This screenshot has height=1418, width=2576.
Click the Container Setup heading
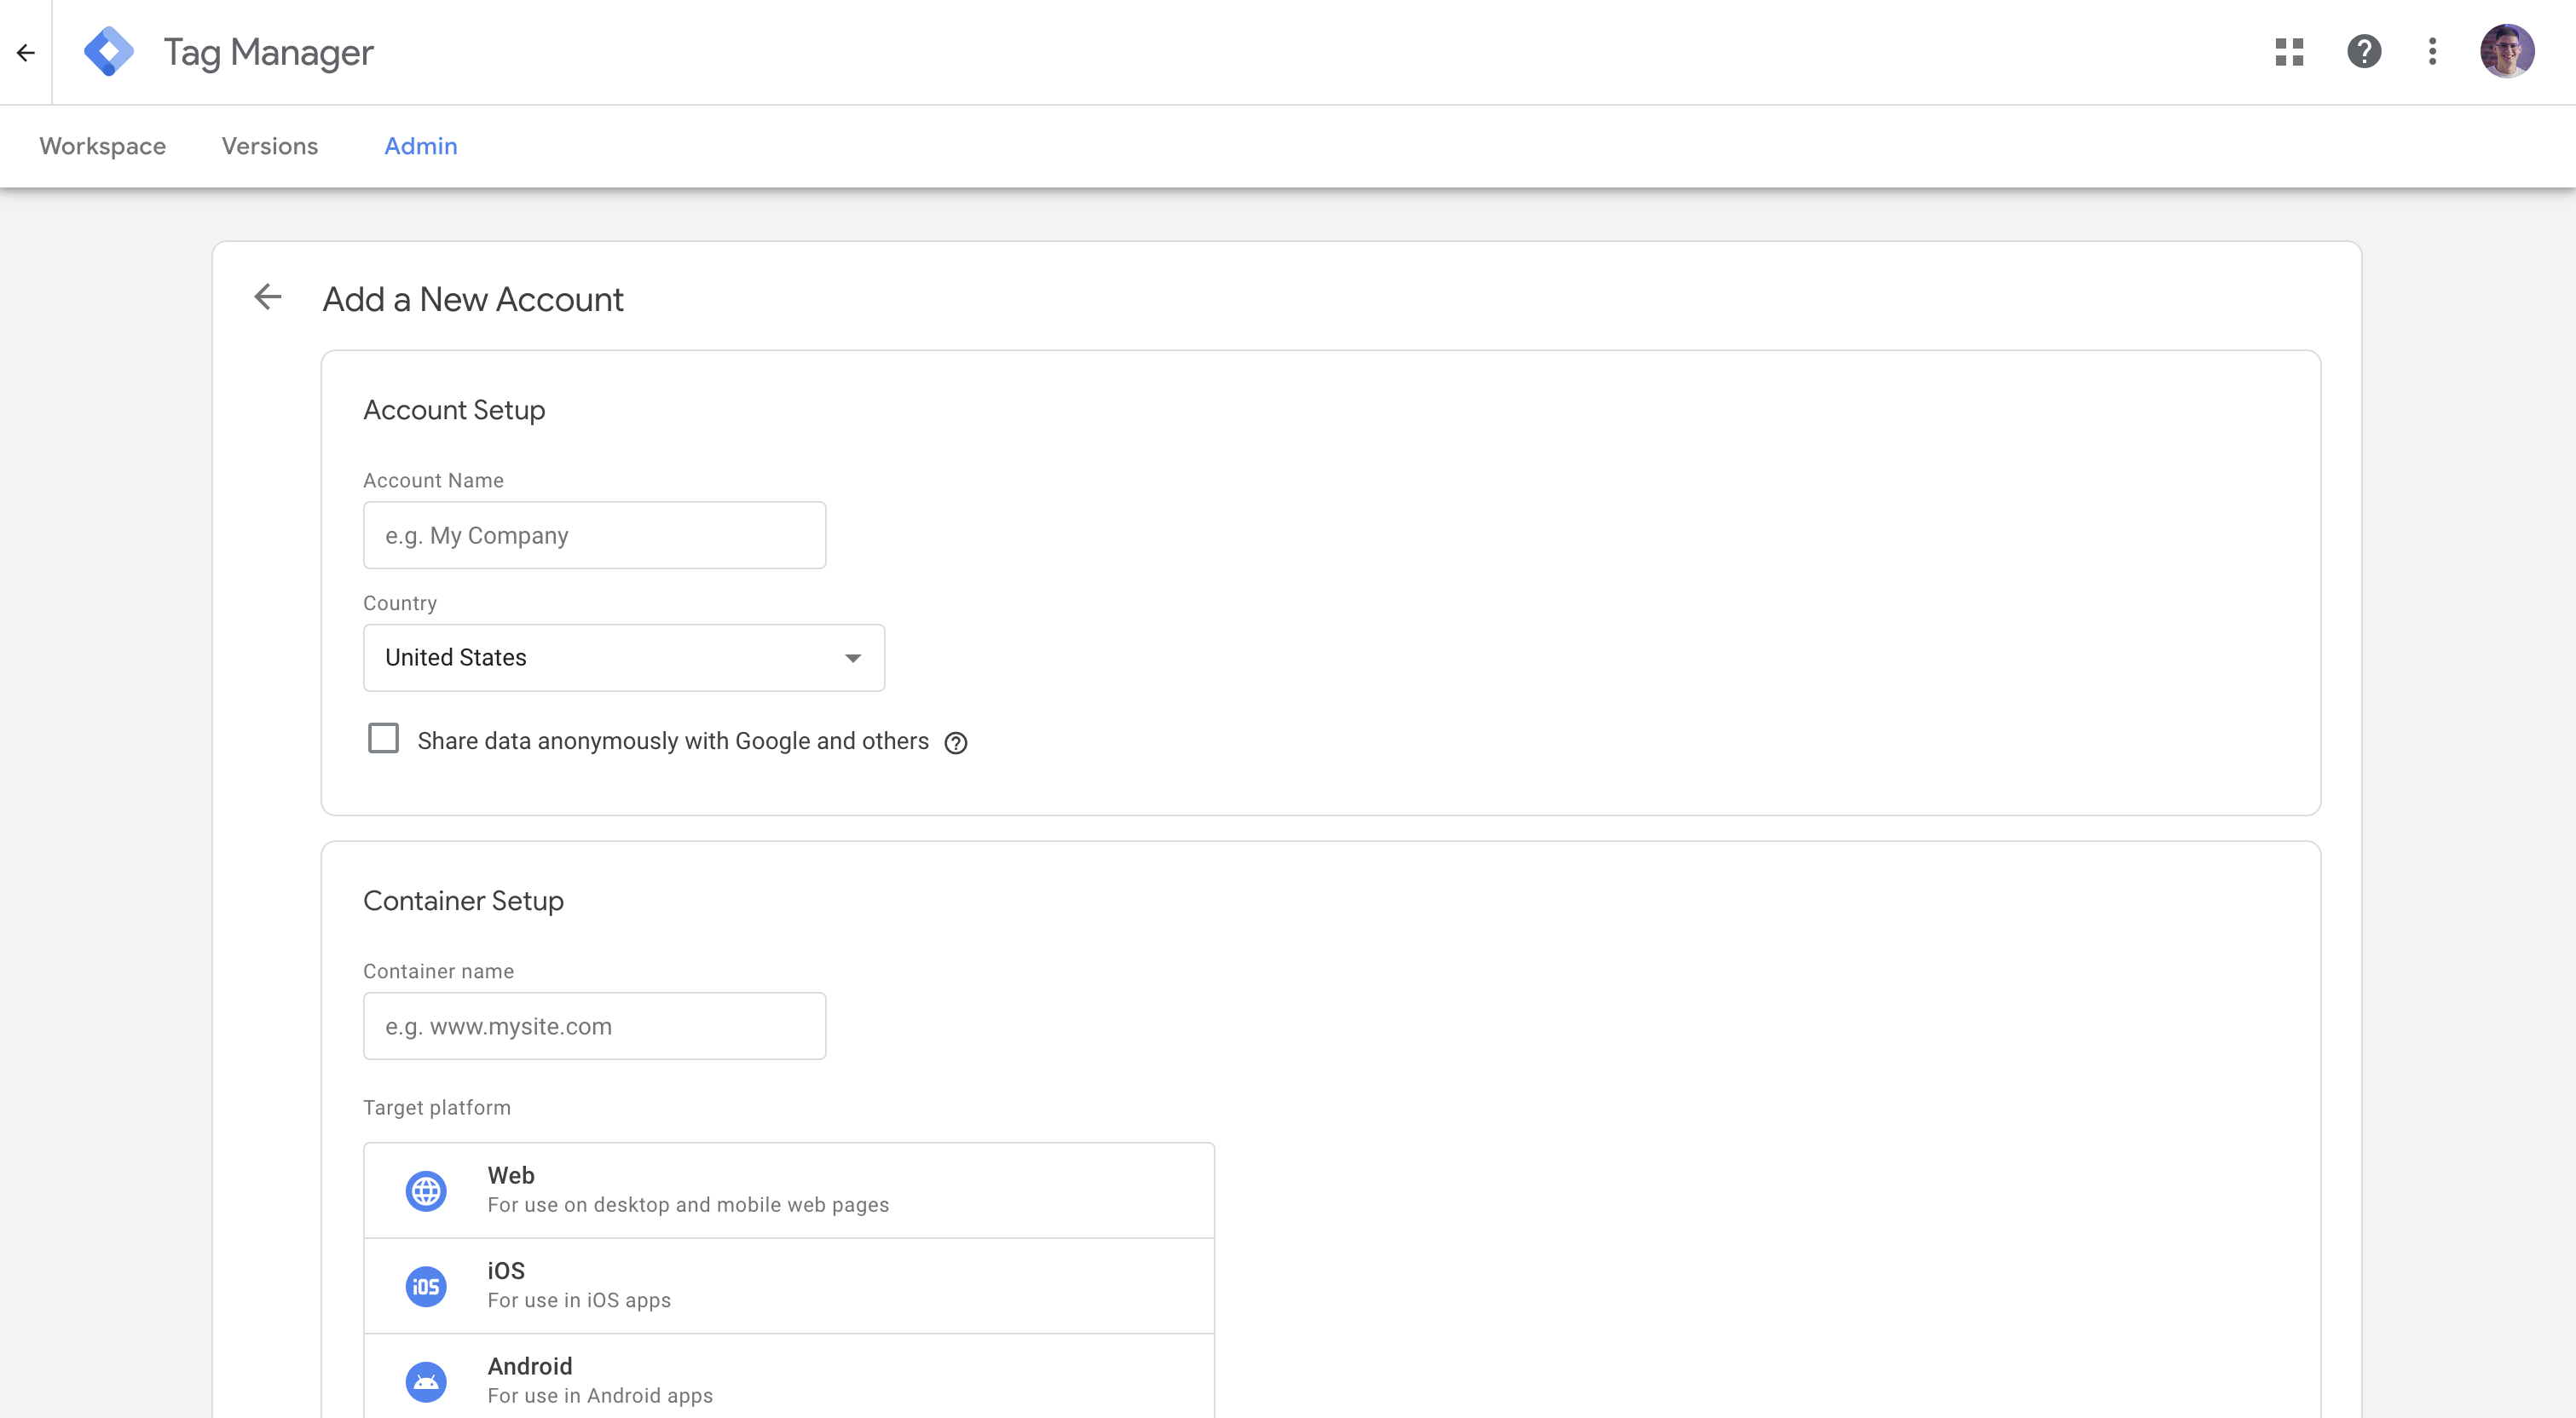point(463,901)
